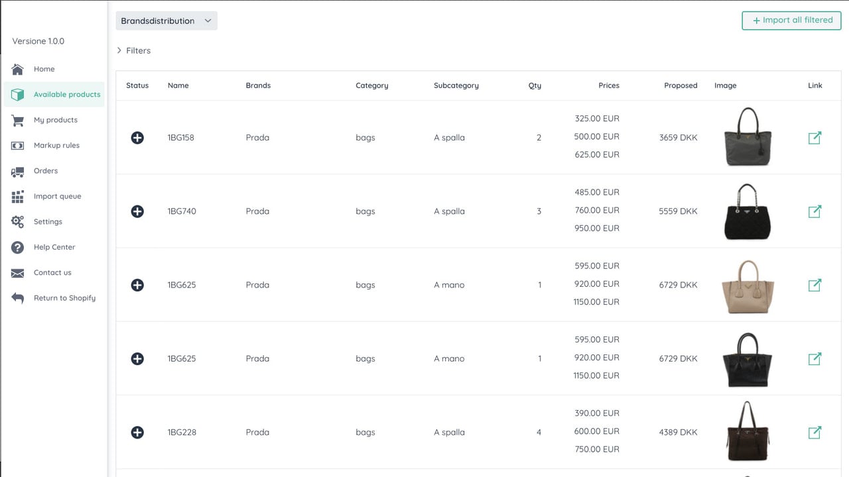
Task: Open the external link for product 1BG158
Action: click(x=815, y=138)
